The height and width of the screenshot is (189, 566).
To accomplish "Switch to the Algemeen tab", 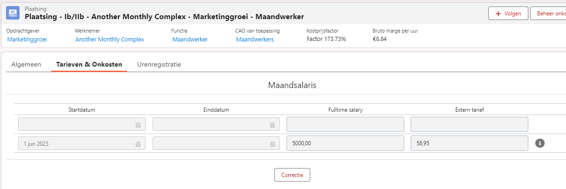I will (26, 64).
